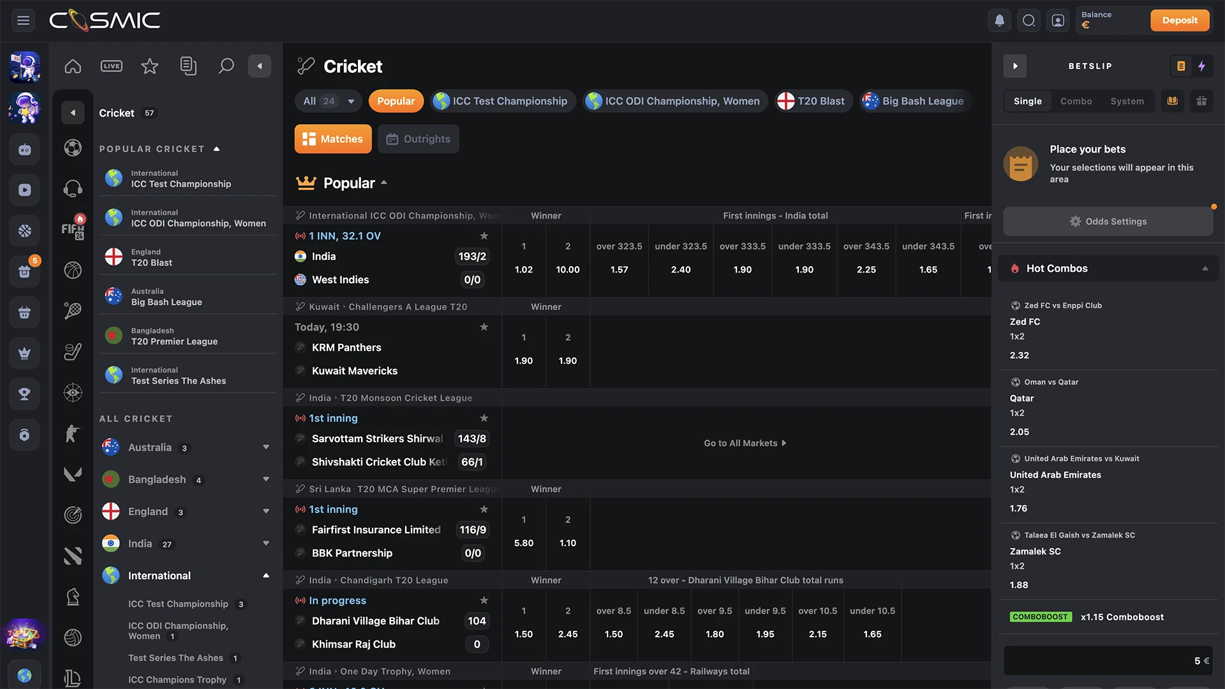Image resolution: width=1225 pixels, height=689 pixels.
Task: Collapse the Hot Combos section
Action: coord(1205,269)
